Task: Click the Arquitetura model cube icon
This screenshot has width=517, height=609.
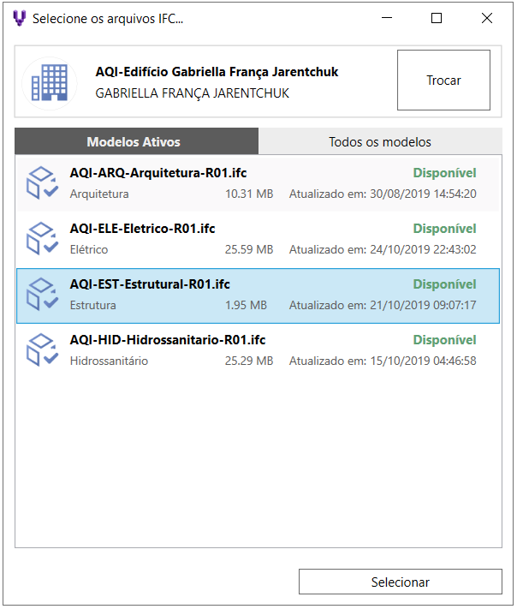Action: point(42,183)
